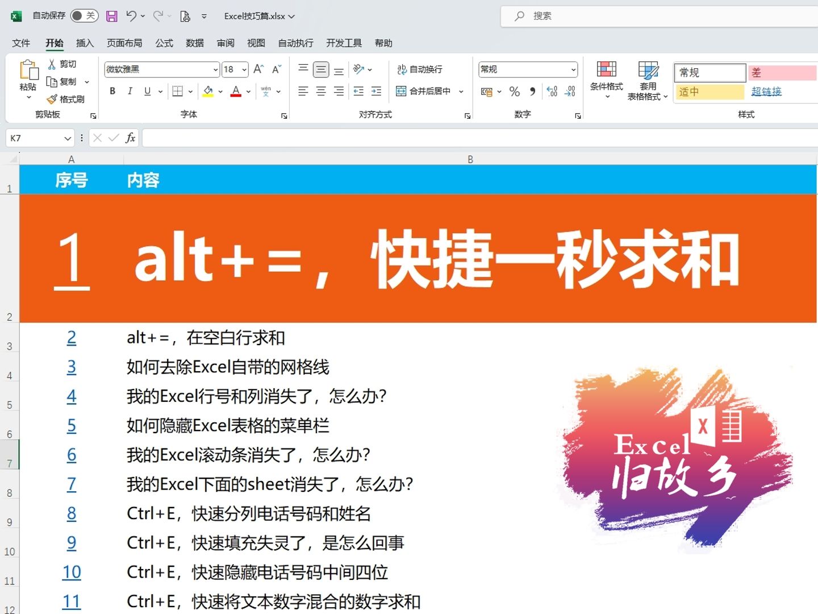Click into the formula bar field

coord(480,138)
